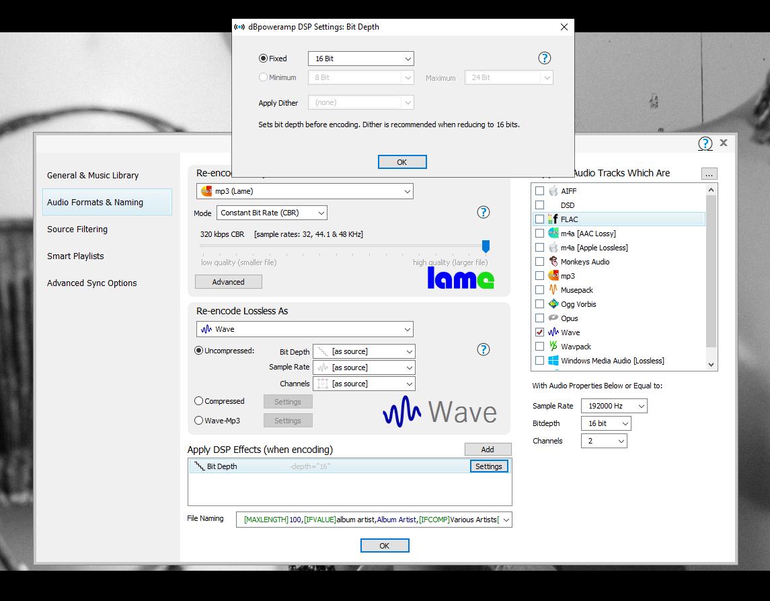
Task: Click the Musepack format icon
Action: (x=553, y=290)
